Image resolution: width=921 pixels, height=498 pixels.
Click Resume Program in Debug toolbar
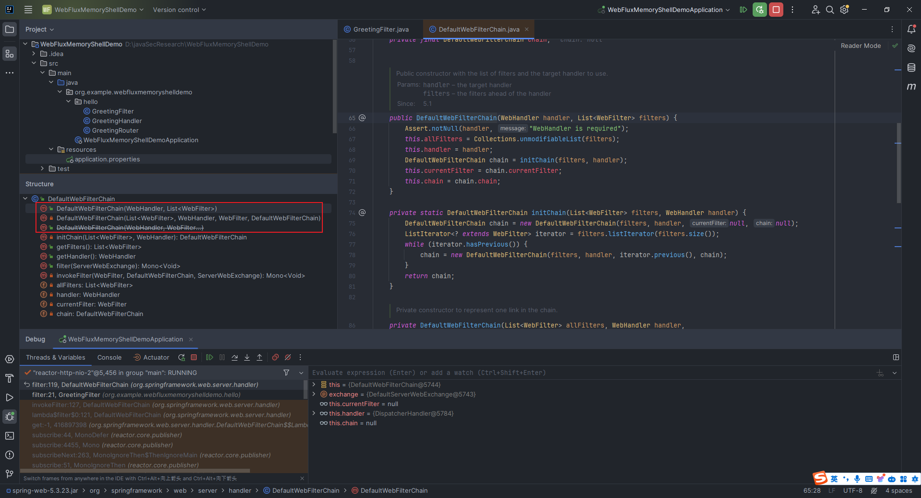[x=210, y=357]
